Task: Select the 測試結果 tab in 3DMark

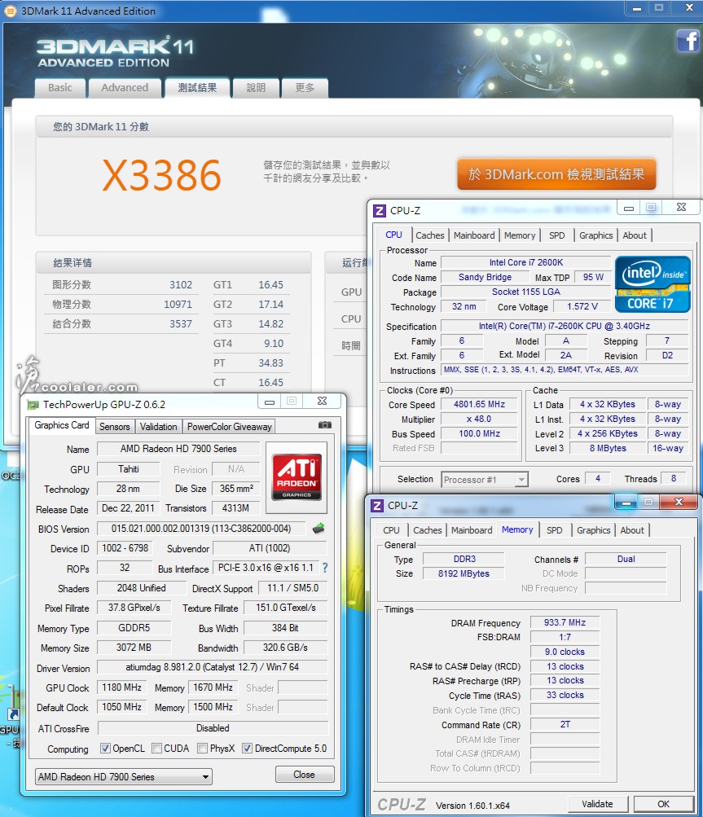Action: click(197, 87)
